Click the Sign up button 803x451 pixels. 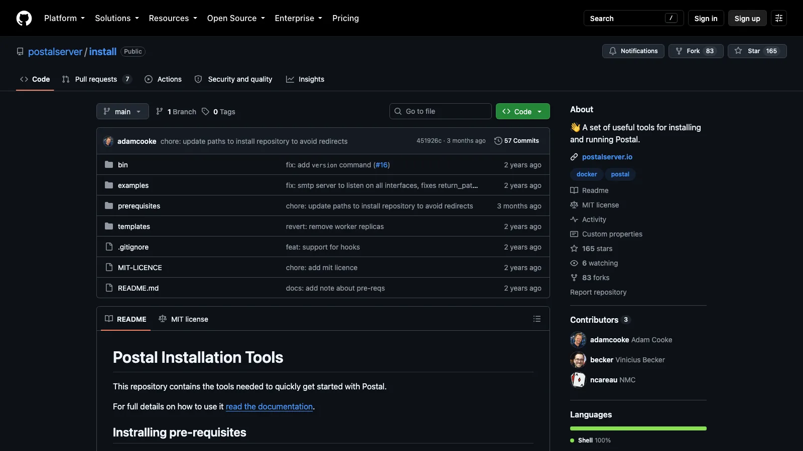coord(747,18)
